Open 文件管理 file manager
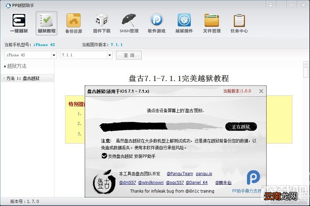The width and height of the screenshot is (310, 206). pyautogui.click(x=212, y=23)
